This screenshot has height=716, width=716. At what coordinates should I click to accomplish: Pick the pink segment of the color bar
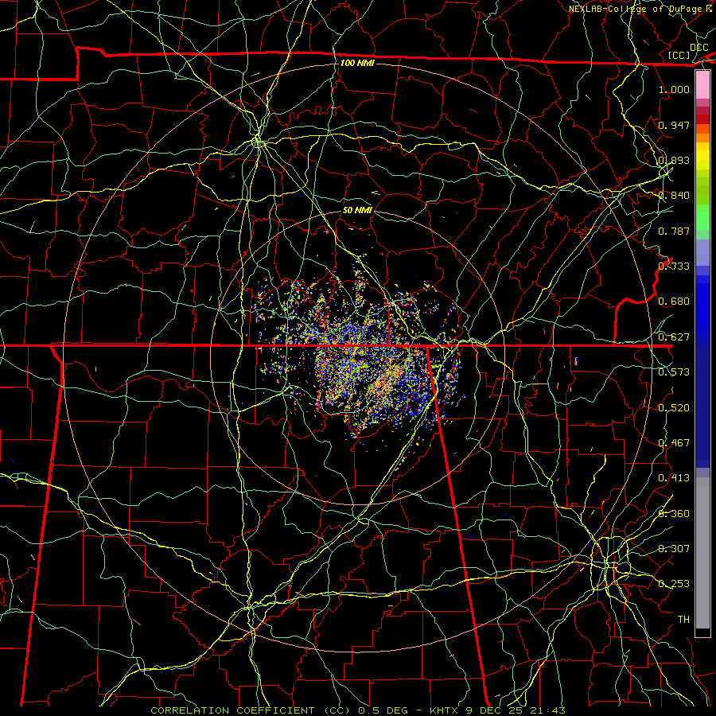point(702,85)
